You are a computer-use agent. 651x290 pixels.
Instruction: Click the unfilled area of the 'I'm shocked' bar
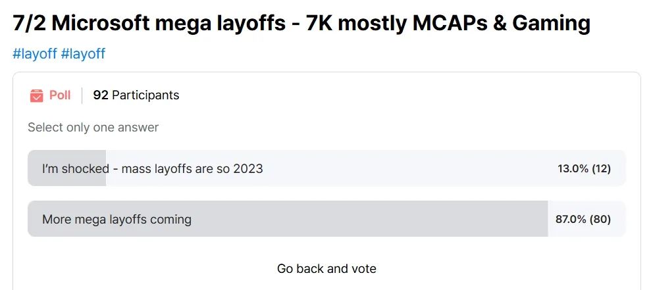(x=365, y=168)
